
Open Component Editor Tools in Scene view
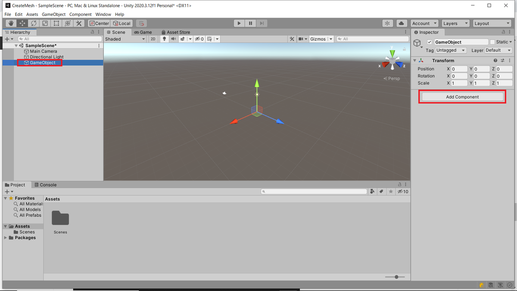coord(292,39)
